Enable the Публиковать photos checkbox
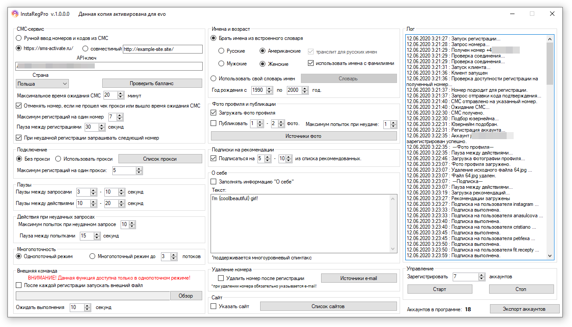The width and height of the screenshot is (572, 327). [x=214, y=124]
